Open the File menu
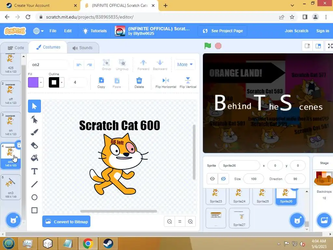This screenshot has height=250, width=333. pyautogui.click(x=53, y=31)
